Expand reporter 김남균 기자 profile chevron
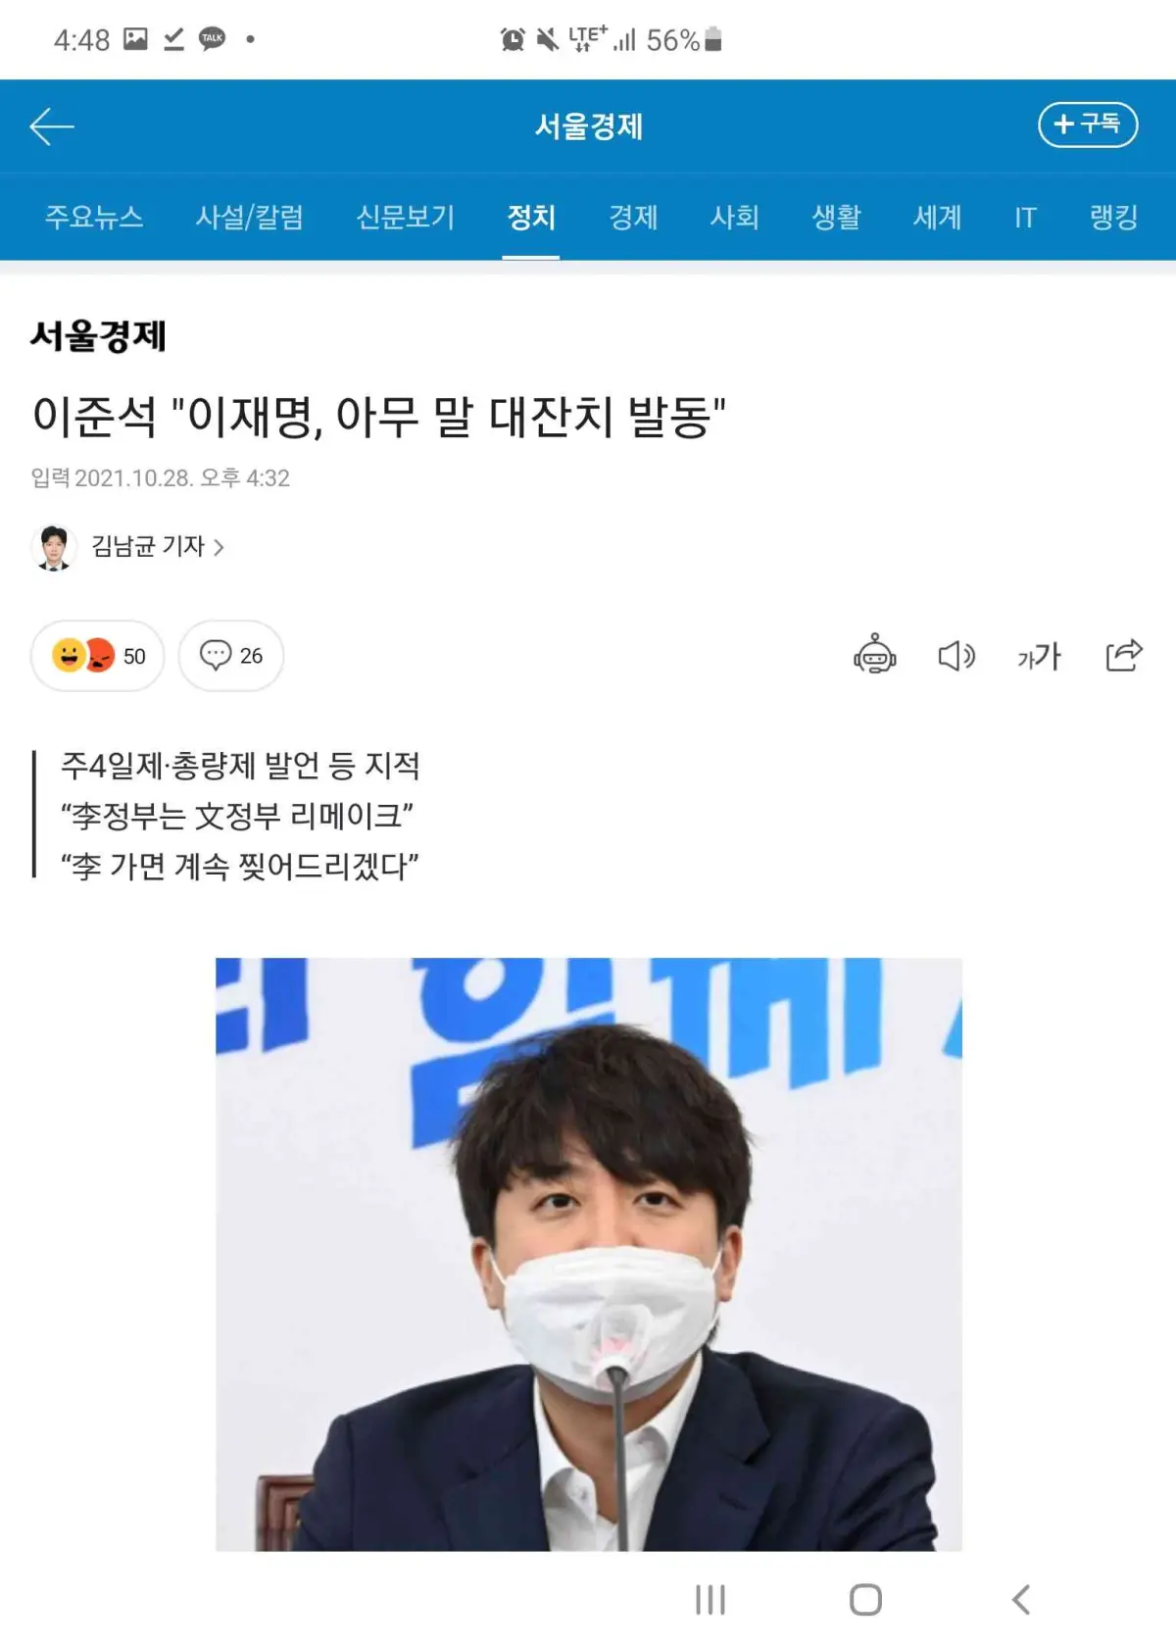The width and height of the screenshot is (1176, 1648). click(x=219, y=547)
